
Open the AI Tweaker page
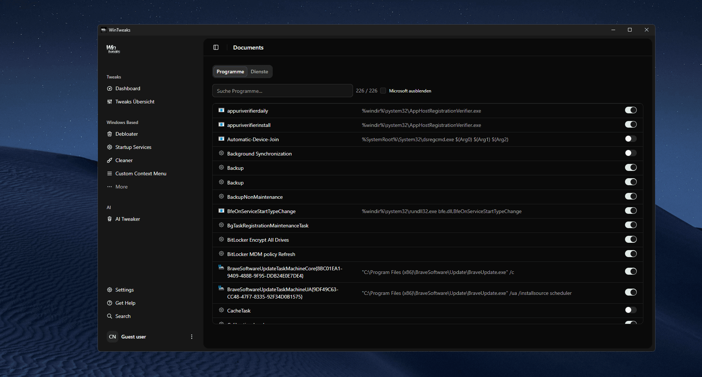tap(128, 219)
